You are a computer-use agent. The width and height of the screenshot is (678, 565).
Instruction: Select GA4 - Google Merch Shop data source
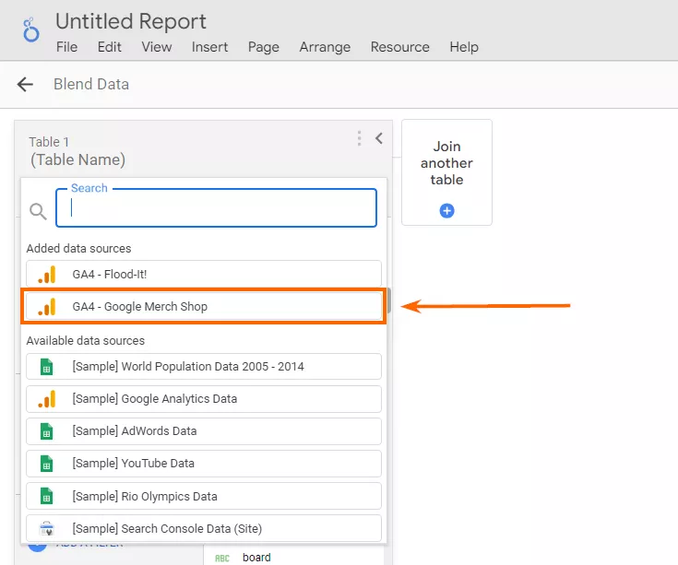pyautogui.click(x=204, y=306)
